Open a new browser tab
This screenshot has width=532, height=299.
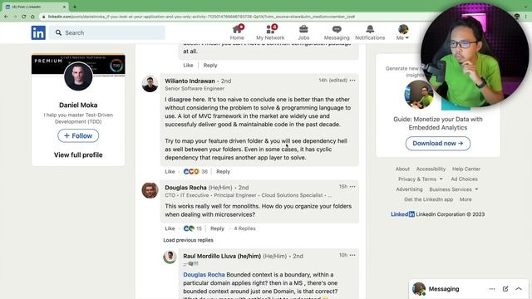[75, 7]
